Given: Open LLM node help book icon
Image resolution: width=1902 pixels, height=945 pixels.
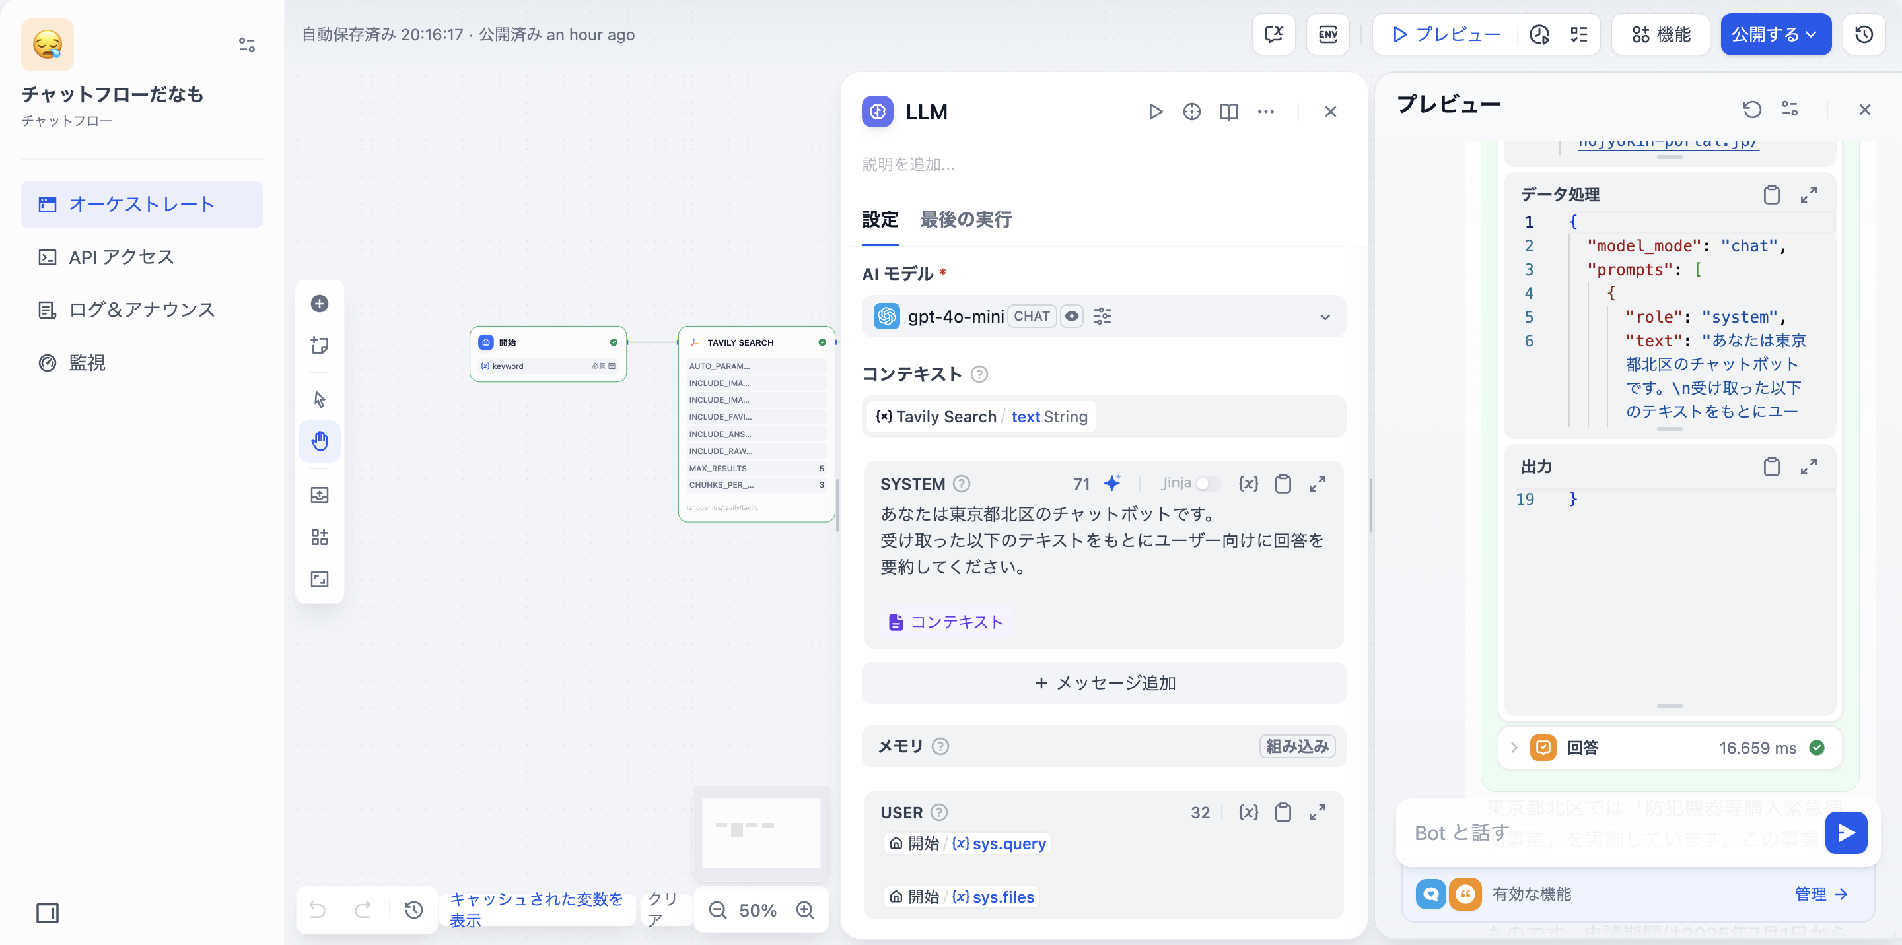Looking at the screenshot, I should click(x=1228, y=112).
